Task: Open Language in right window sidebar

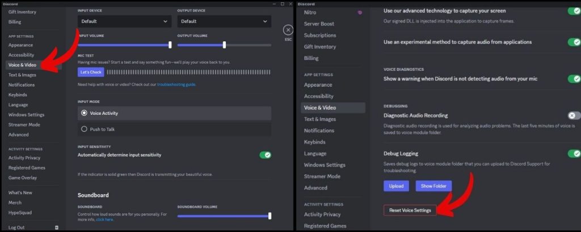Action: (315, 154)
